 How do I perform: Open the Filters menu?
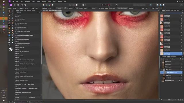(x=49, y=1)
